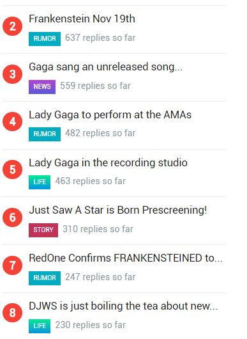Click the red number 2 rank badge
Screen dimensions: 247x339
(13, 26)
